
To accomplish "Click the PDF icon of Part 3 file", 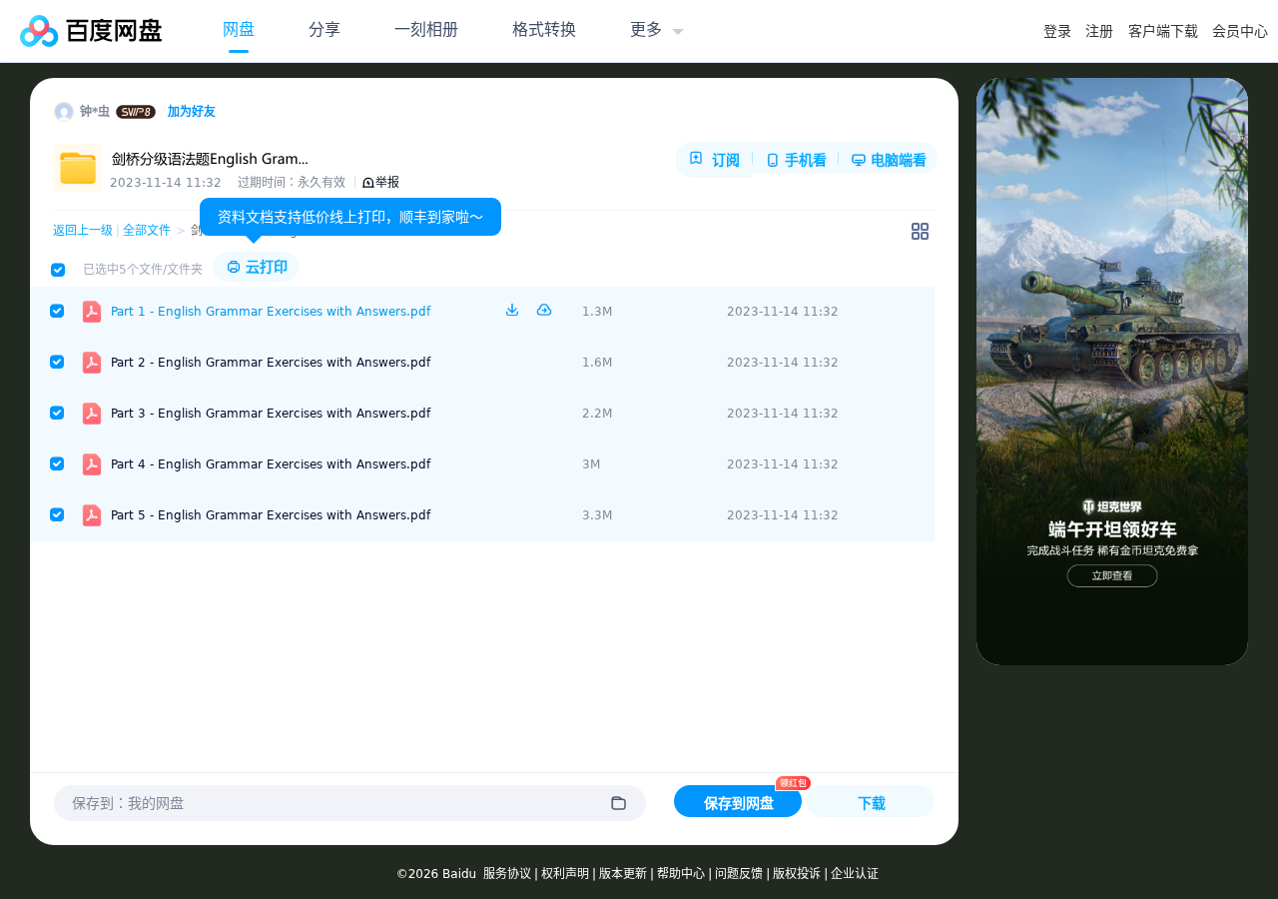I will 92,414.
